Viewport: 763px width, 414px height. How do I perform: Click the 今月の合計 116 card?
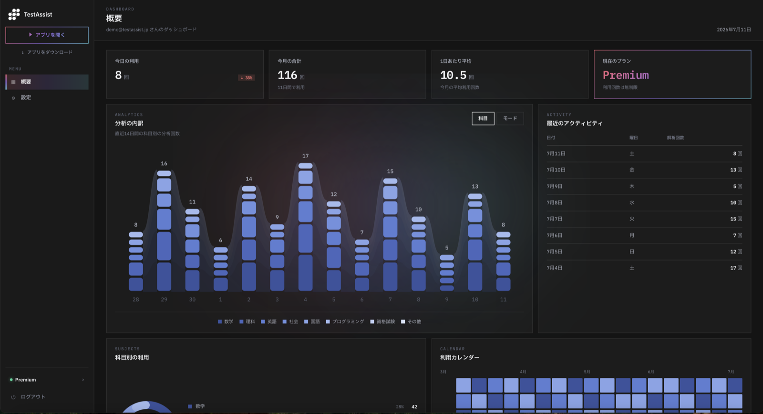tap(347, 74)
